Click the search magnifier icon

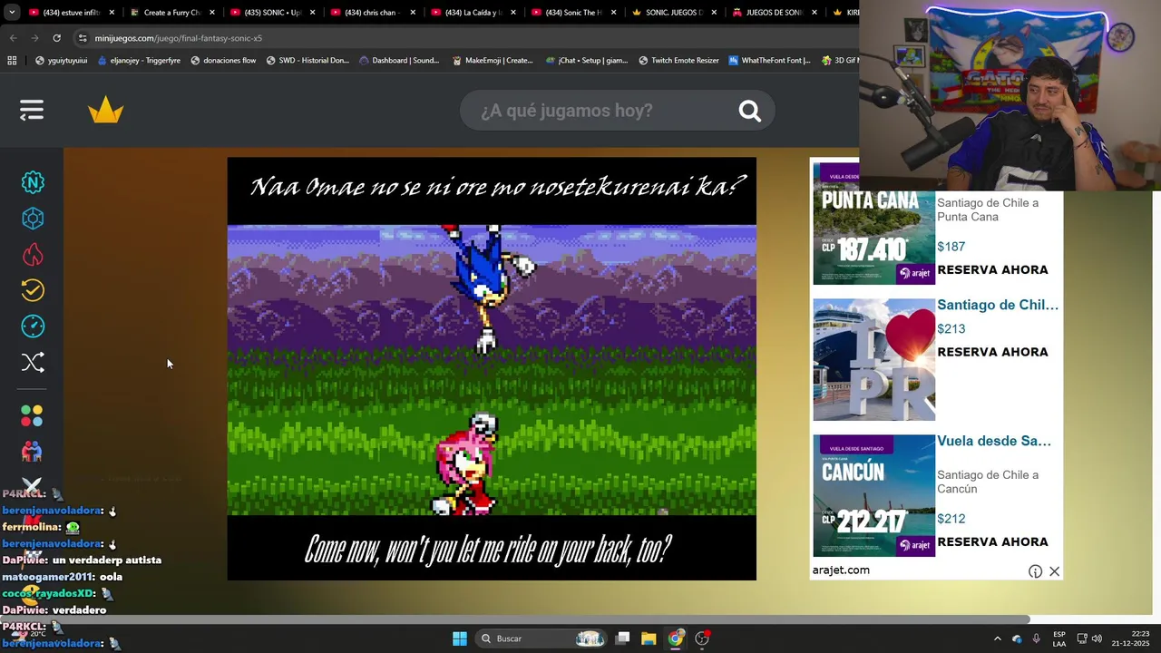tap(749, 111)
